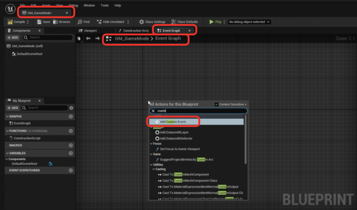This screenshot has height=210, width=357.
Task: Add a new event dispatcher with plus
Action: tap(71, 170)
